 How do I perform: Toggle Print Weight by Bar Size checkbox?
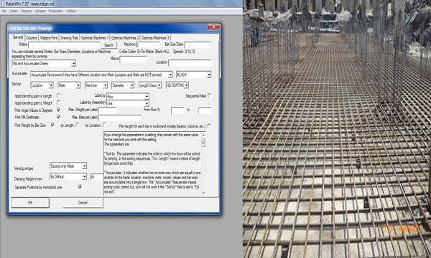(52, 125)
